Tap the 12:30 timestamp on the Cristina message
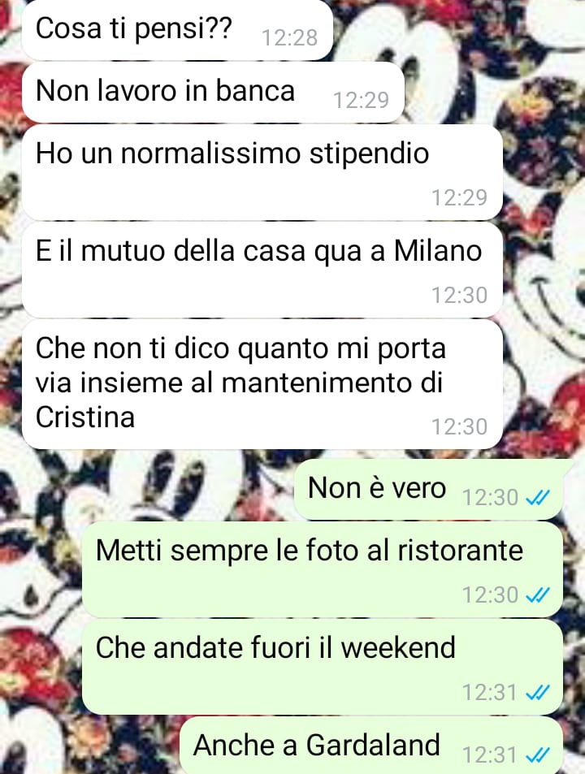Image resolution: width=585 pixels, height=774 pixels. pos(459,427)
